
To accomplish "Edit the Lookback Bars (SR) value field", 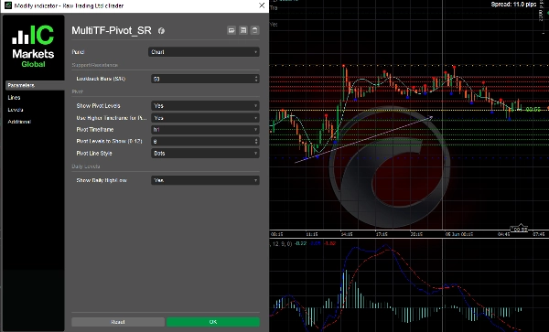I will coord(205,79).
